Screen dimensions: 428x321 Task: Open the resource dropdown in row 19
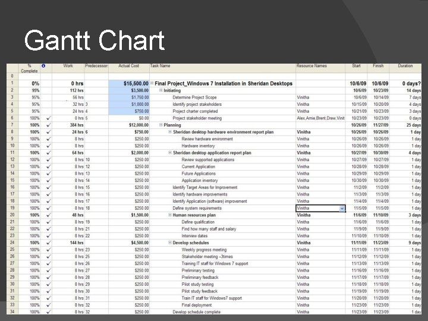[x=342, y=209]
